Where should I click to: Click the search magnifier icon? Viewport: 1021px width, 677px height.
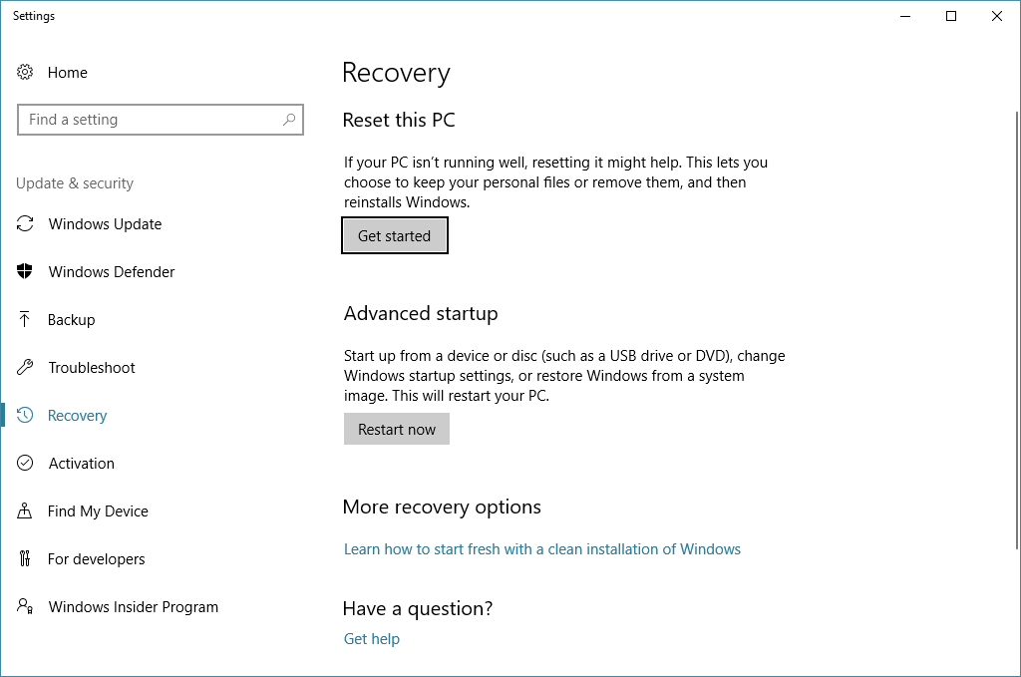pyautogui.click(x=289, y=119)
